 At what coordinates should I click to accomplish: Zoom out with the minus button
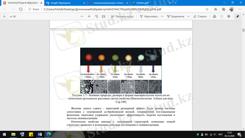82,17
